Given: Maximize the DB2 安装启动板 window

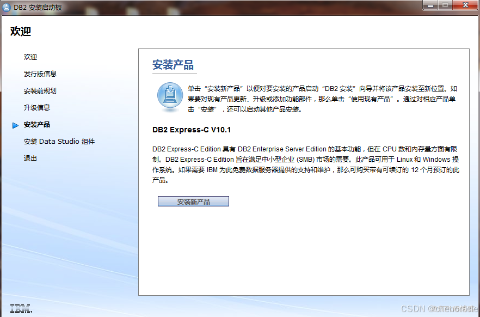Looking at the screenshot, I should (x=445, y=5).
